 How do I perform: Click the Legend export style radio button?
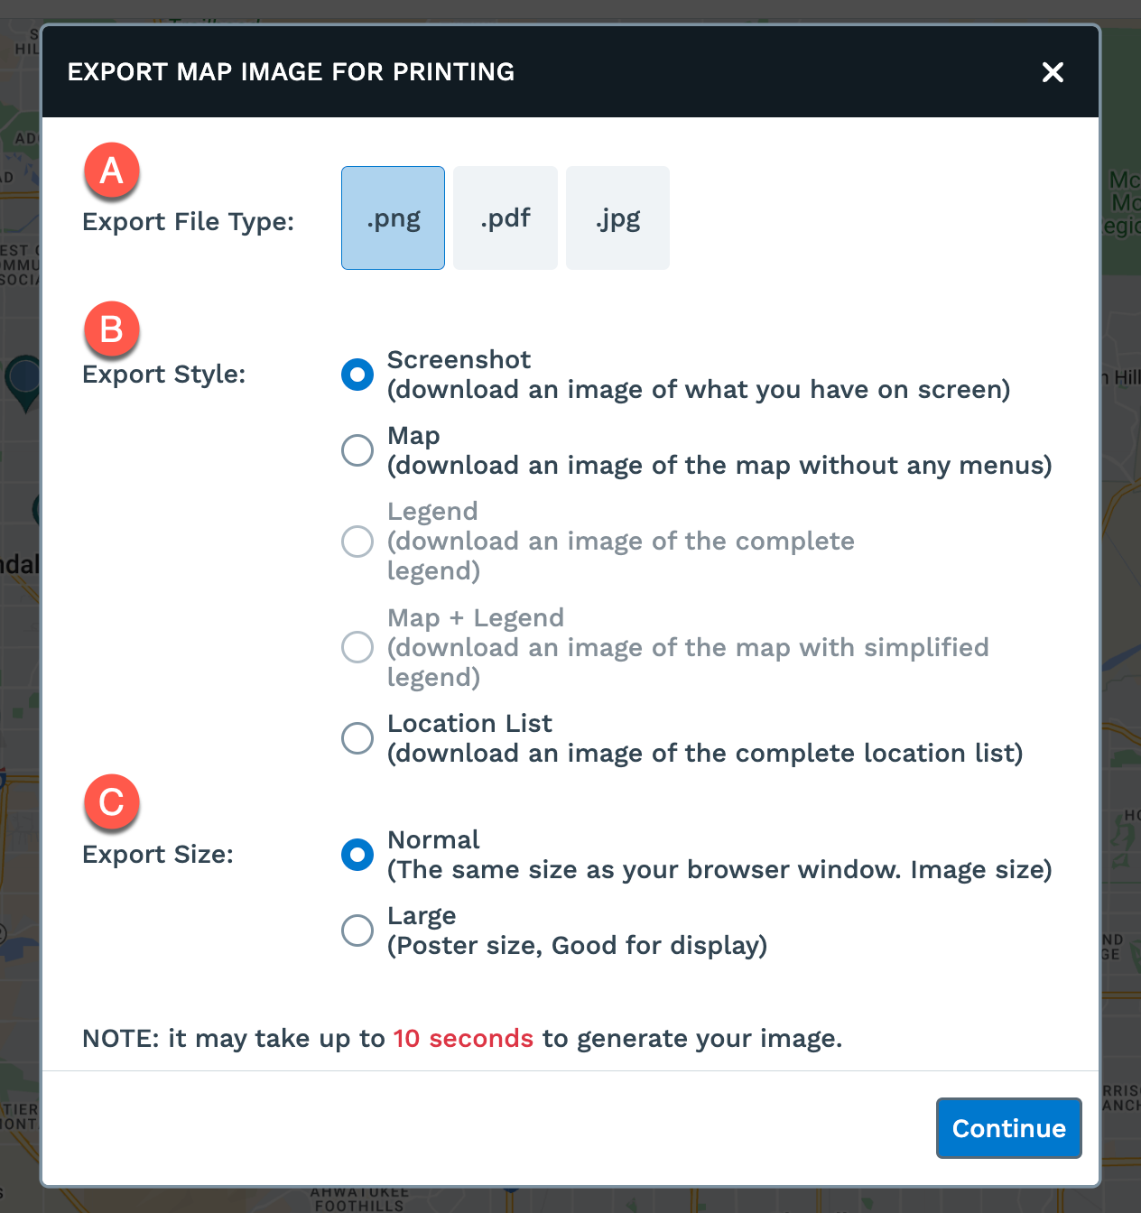(x=357, y=542)
